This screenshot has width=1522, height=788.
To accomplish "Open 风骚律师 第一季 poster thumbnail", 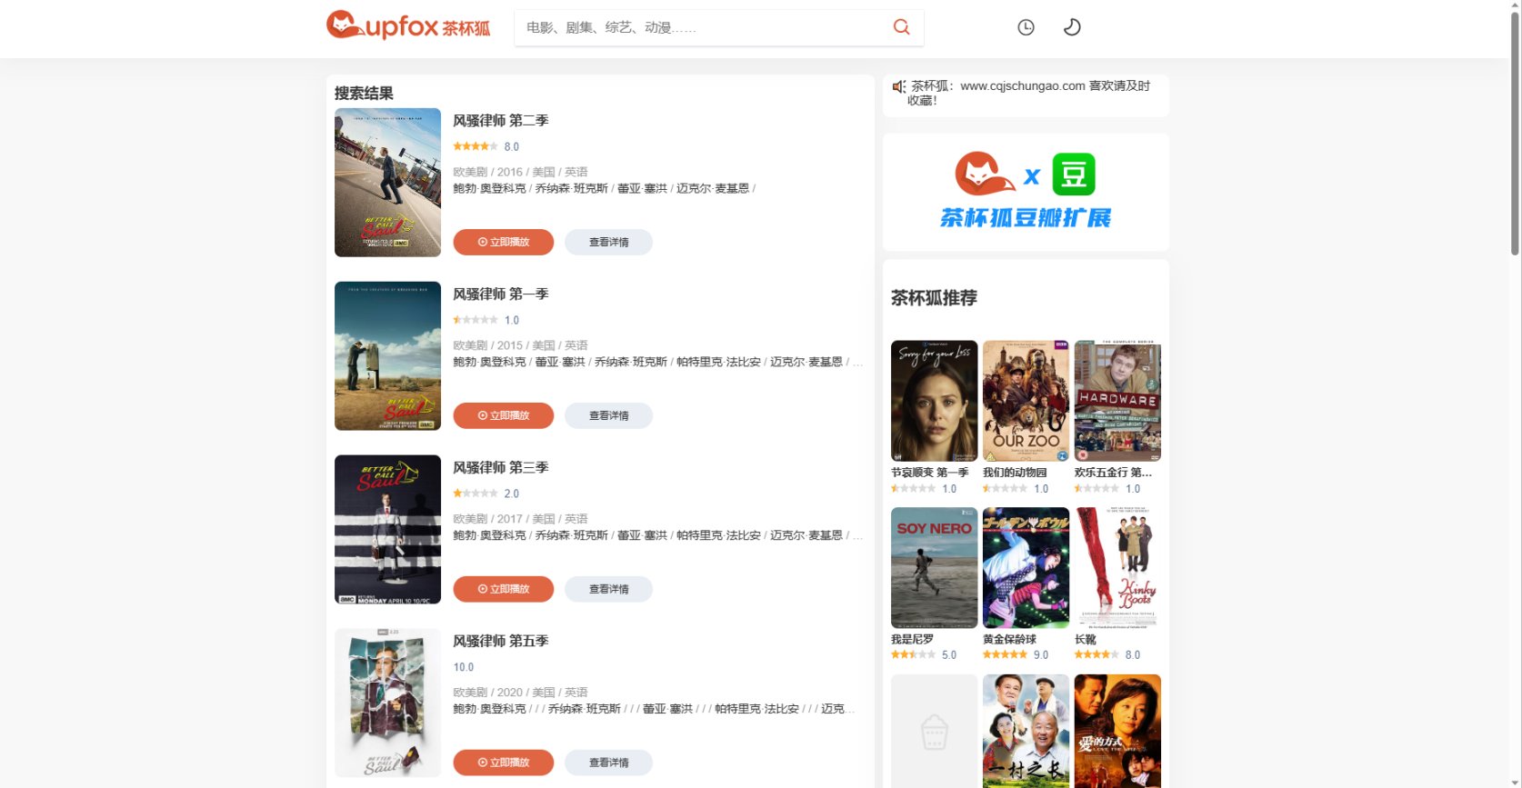I will [x=387, y=356].
